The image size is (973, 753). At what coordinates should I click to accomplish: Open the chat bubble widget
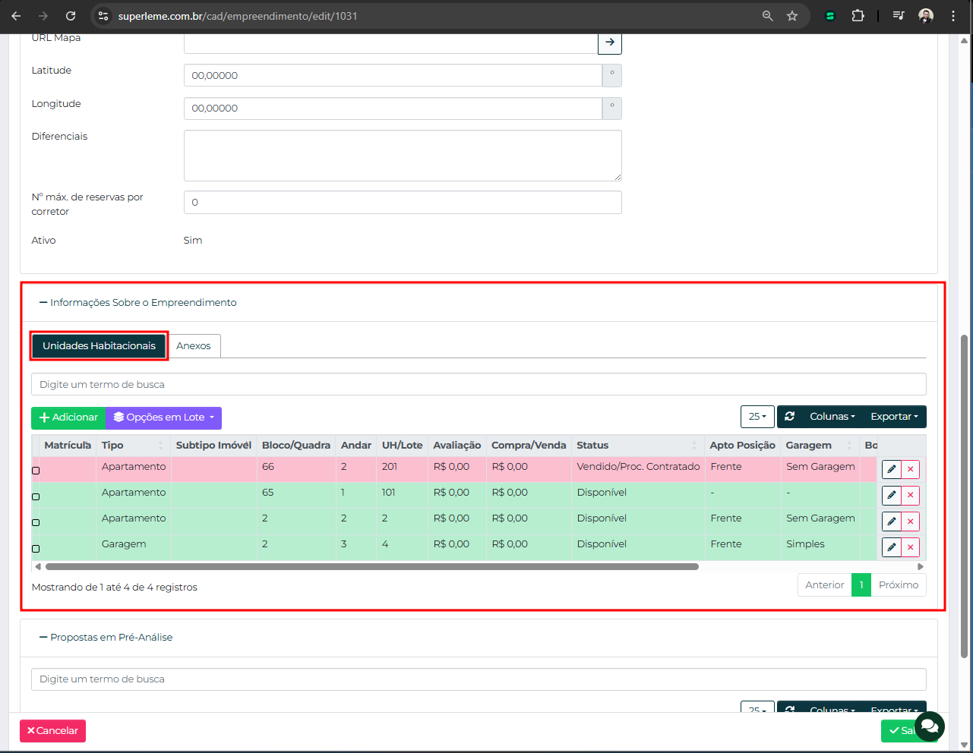tap(930, 726)
